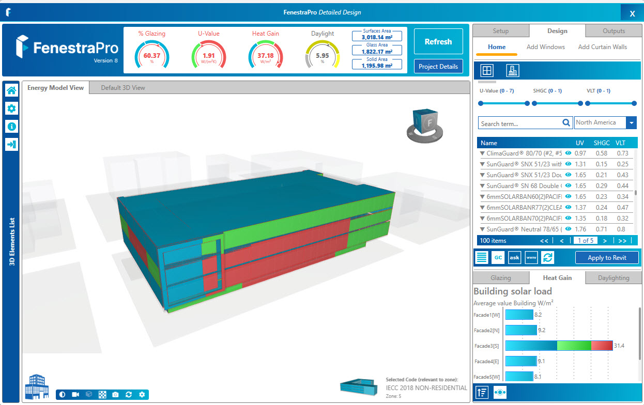
Task: Click the Refresh button
Action: (x=438, y=42)
